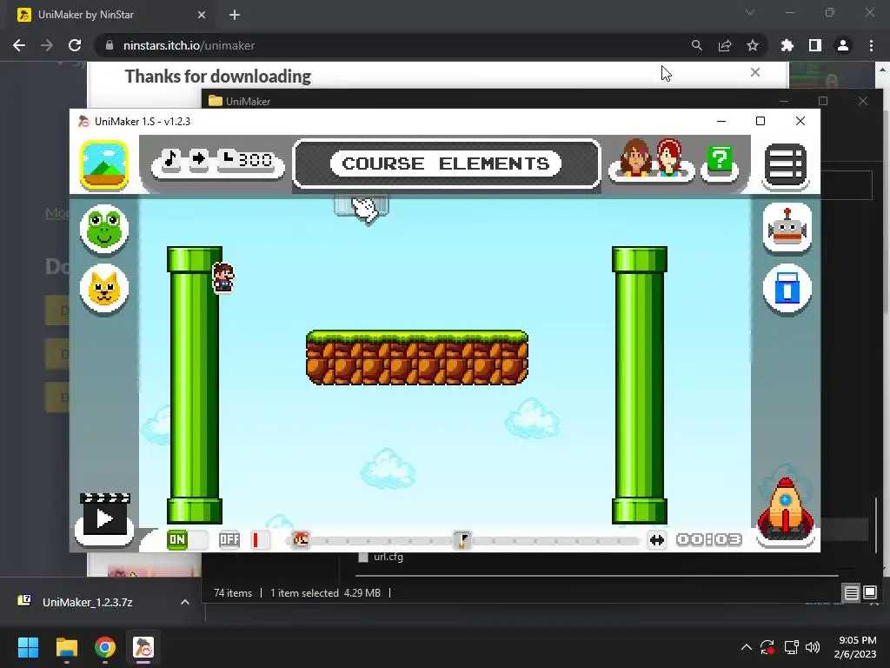The image size is (890, 668).
Task: Choose the brown-haired character portrait
Action: click(635, 157)
